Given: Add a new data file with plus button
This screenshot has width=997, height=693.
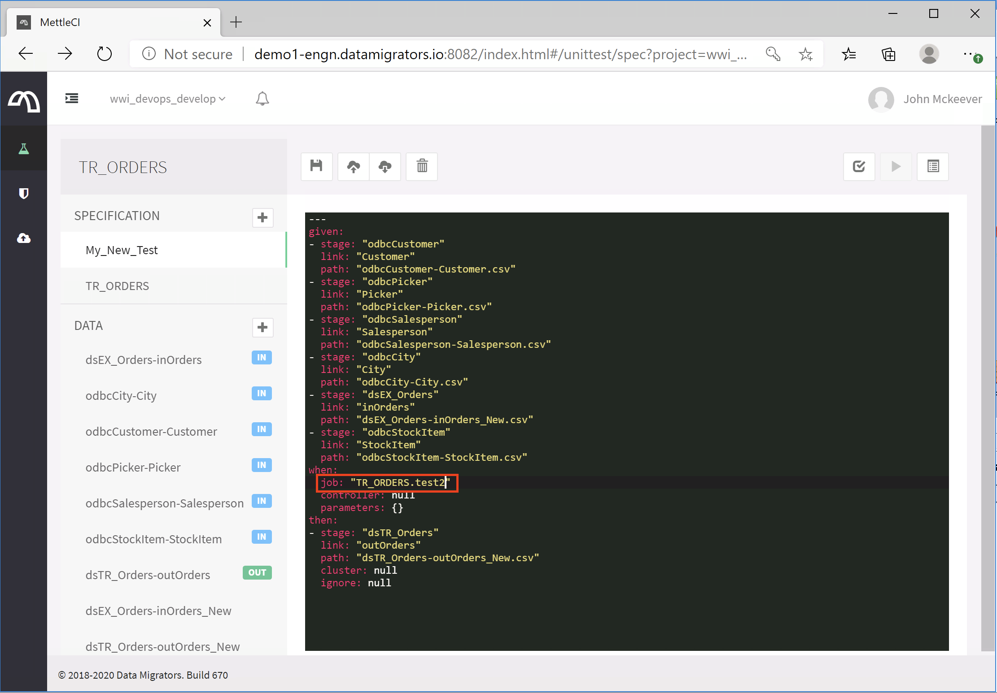Looking at the screenshot, I should [x=262, y=327].
